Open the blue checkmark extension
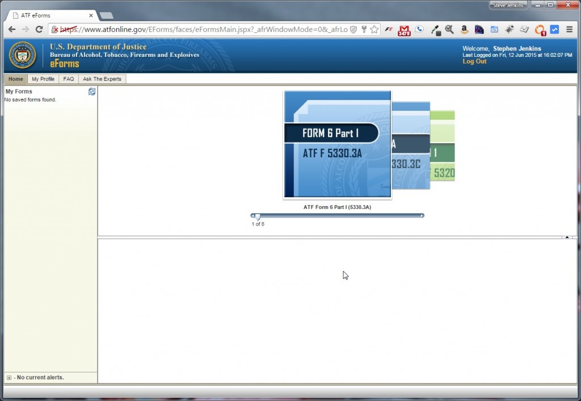 (x=554, y=30)
